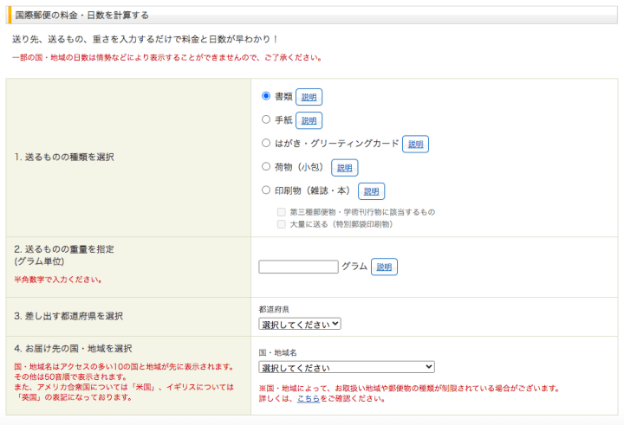The width and height of the screenshot is (624, 425).
Task: Choose the 手紙 radio option
Action: pyautogui.click(x=266, y=119)
